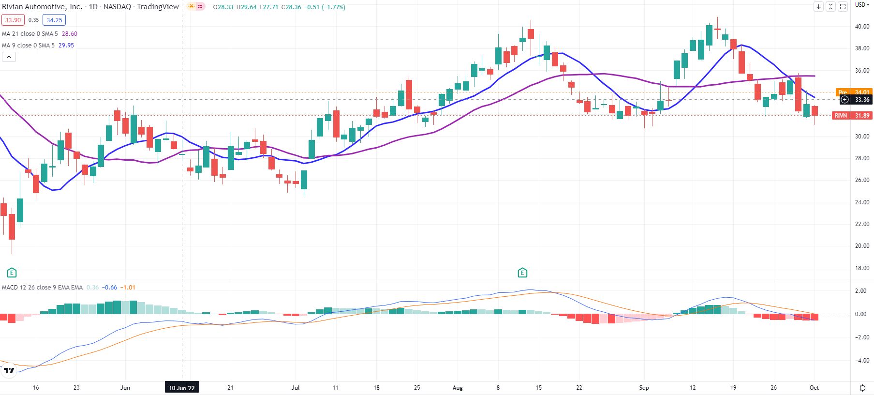
Task: Click the MACD 2.00 scale label
Action: [x=861, y=291]
